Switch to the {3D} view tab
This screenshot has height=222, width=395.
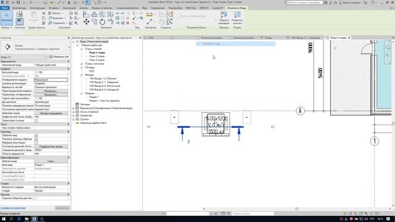pos(151,38)
